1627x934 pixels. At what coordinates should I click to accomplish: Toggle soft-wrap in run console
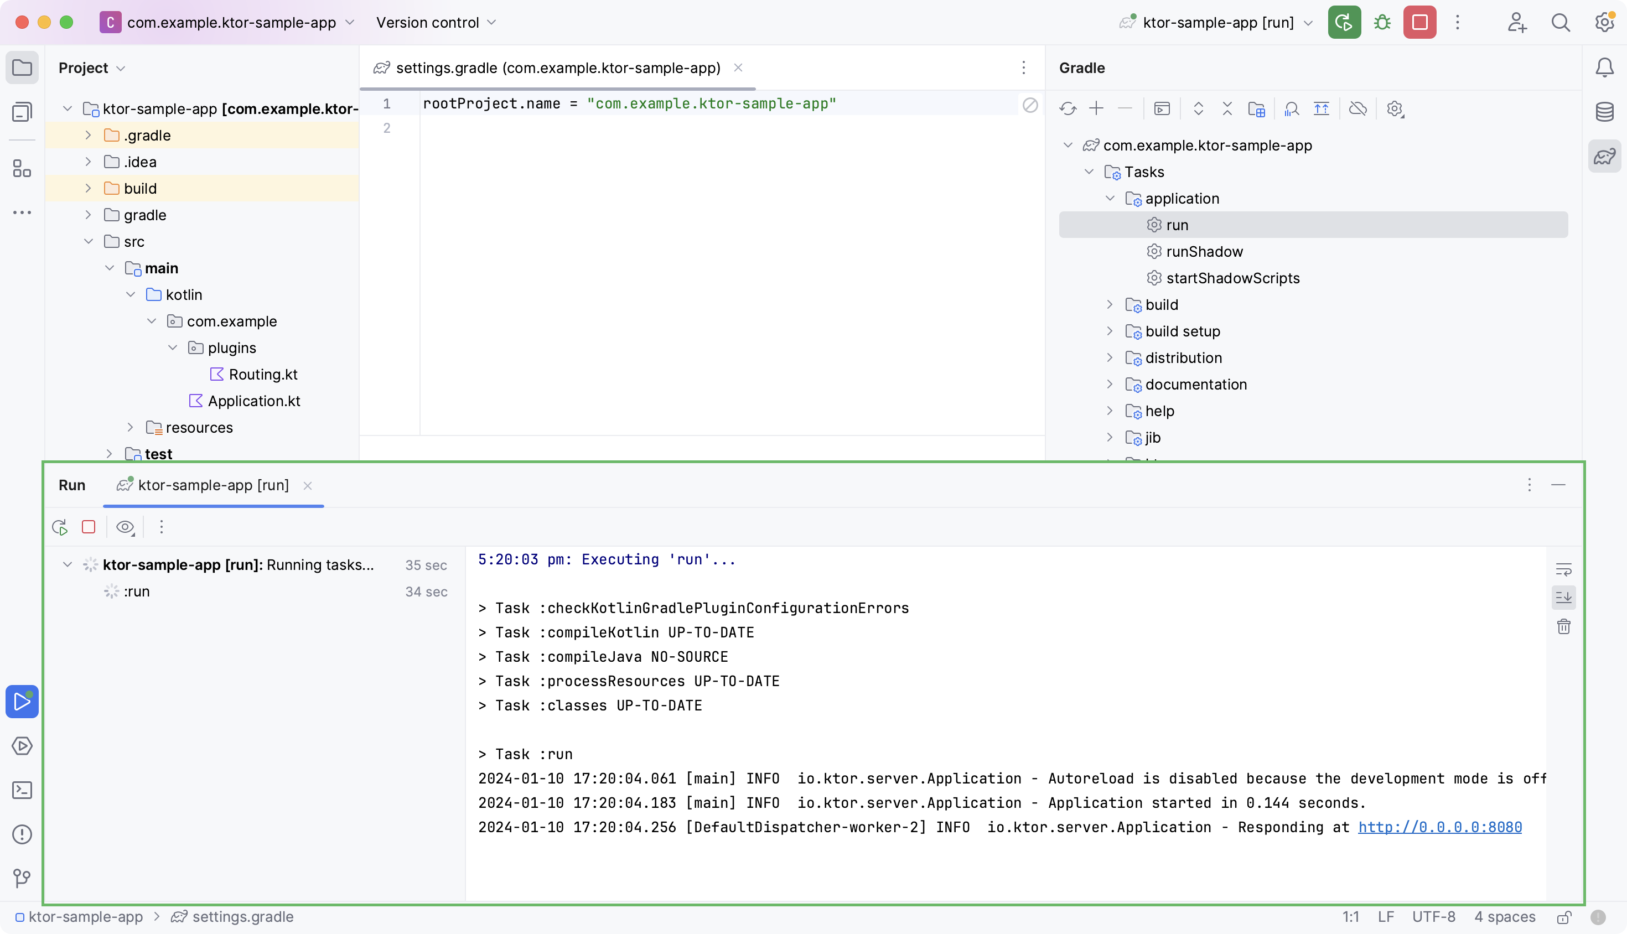coord(1563,569)
